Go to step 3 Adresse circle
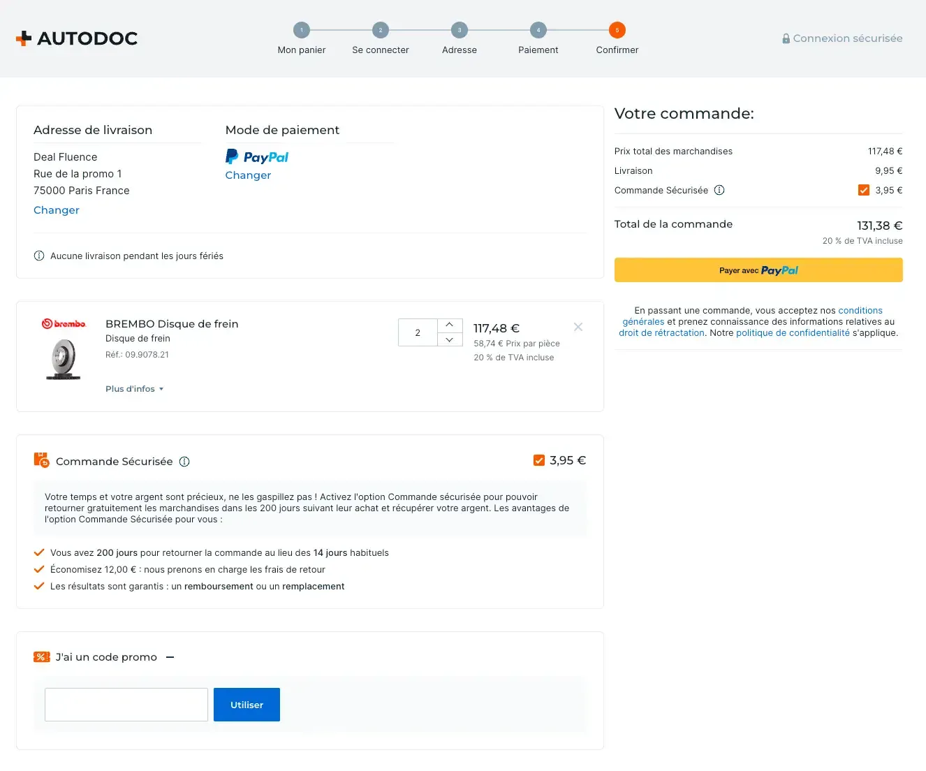 [x=460, y=30]
